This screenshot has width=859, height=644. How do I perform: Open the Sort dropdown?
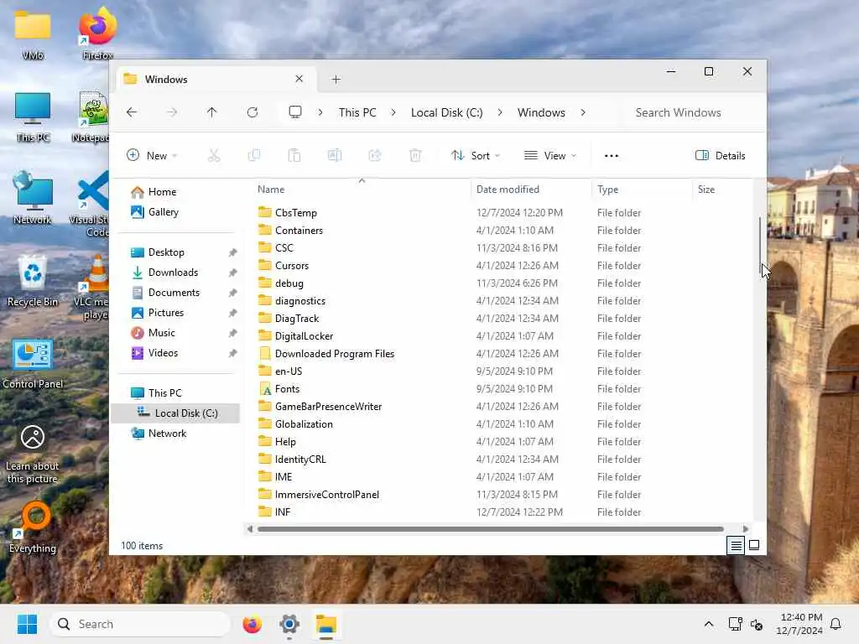point(476,155)
